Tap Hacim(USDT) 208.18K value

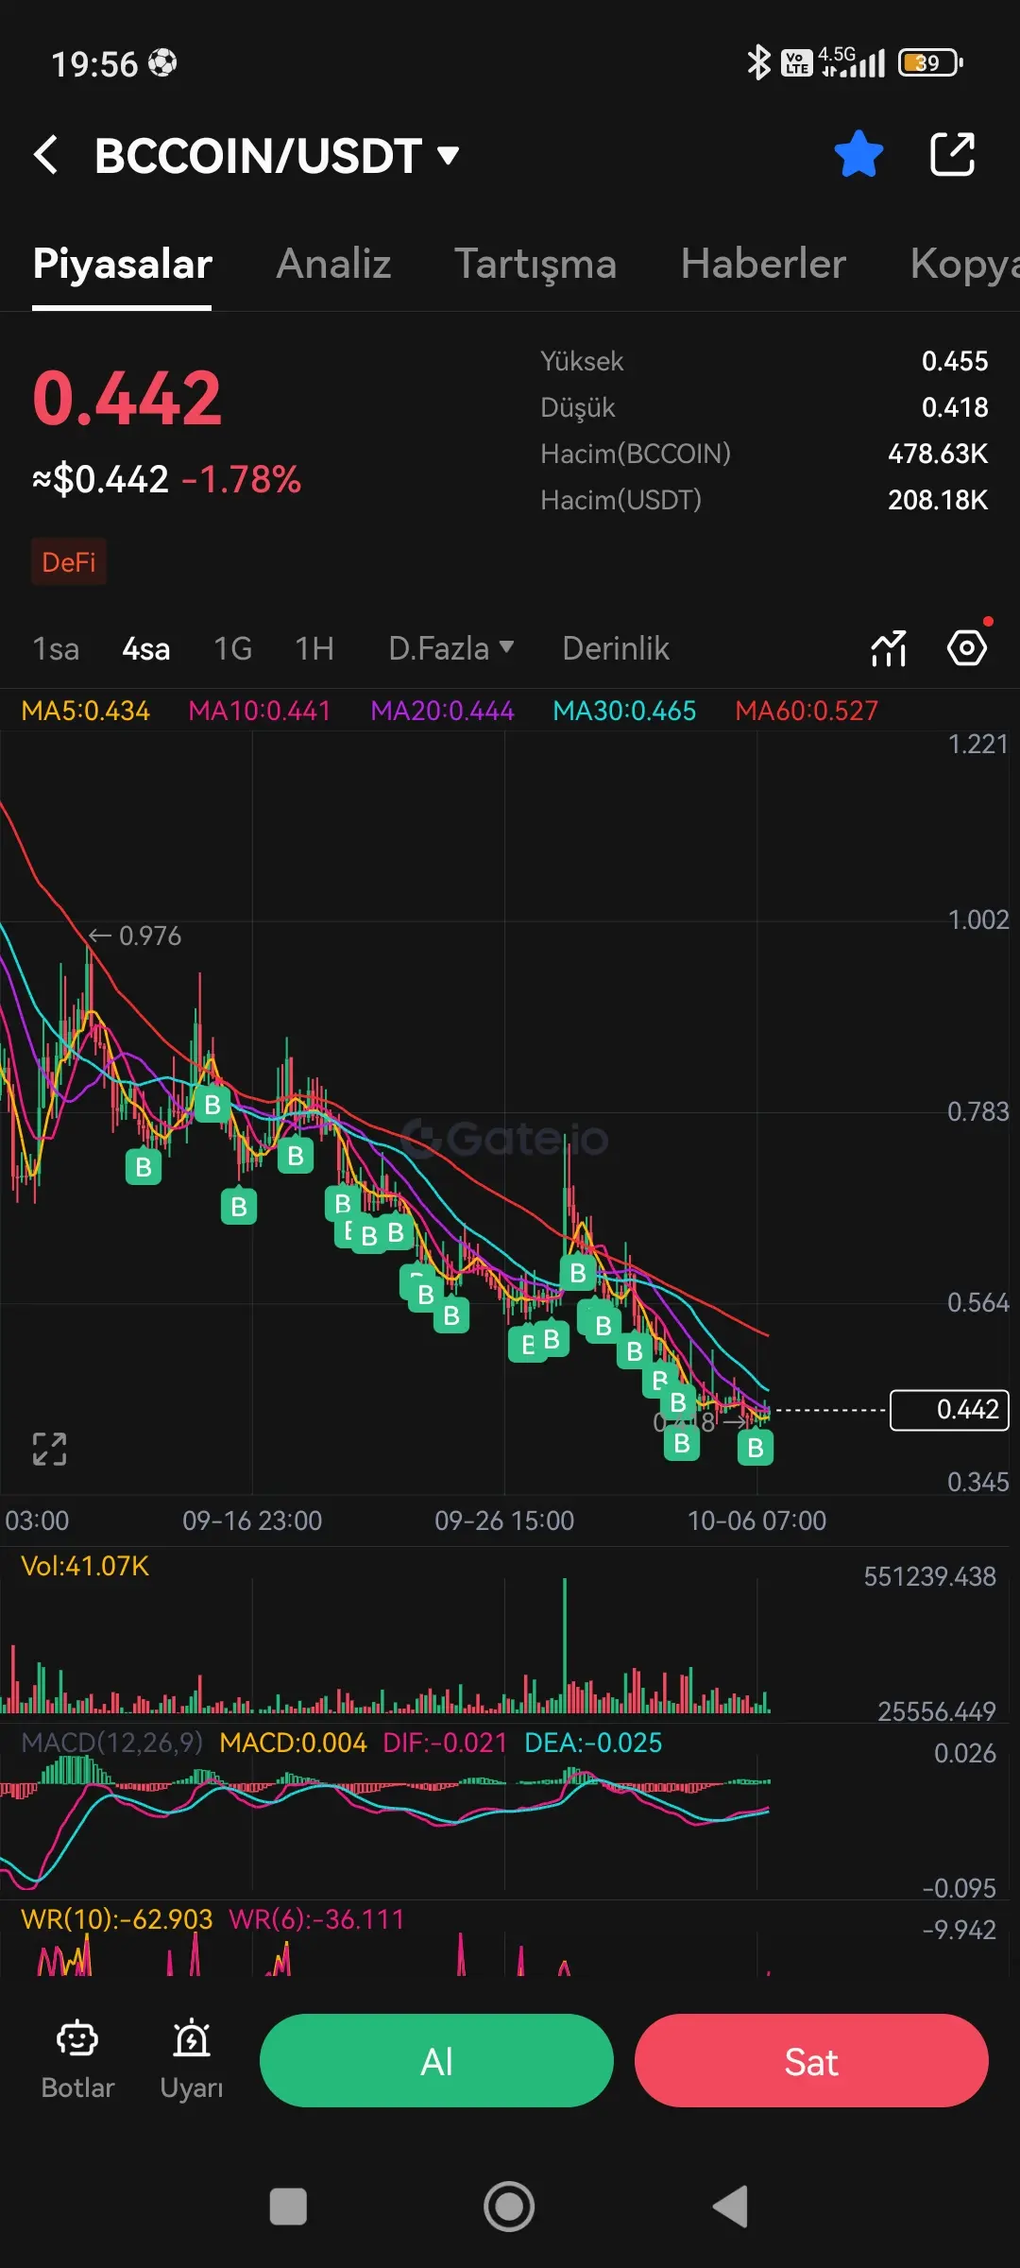(937, 500)
